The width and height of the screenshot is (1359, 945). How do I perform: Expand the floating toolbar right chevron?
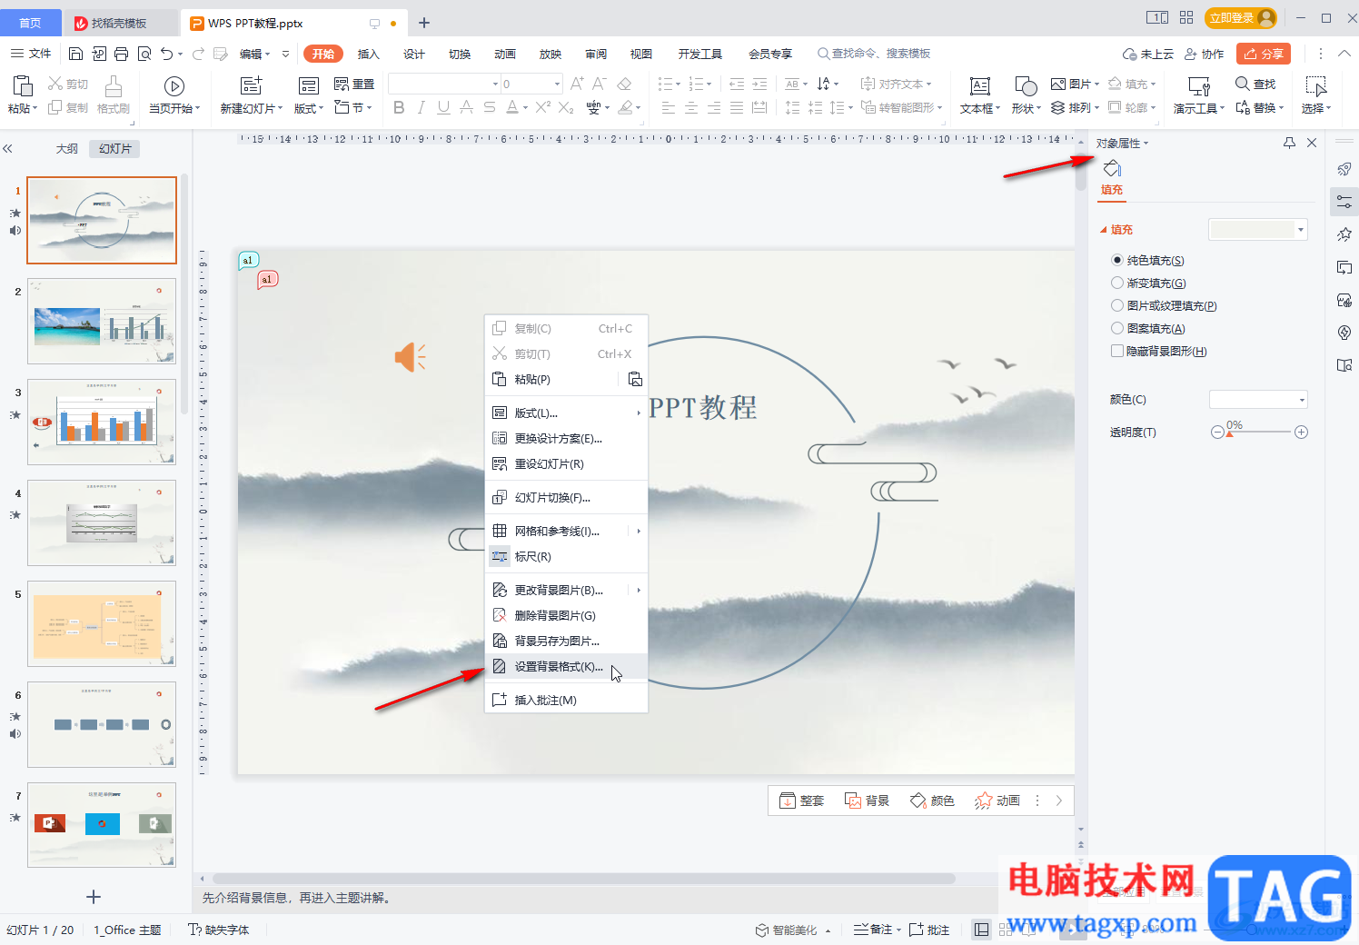(x=1059, y=801)
